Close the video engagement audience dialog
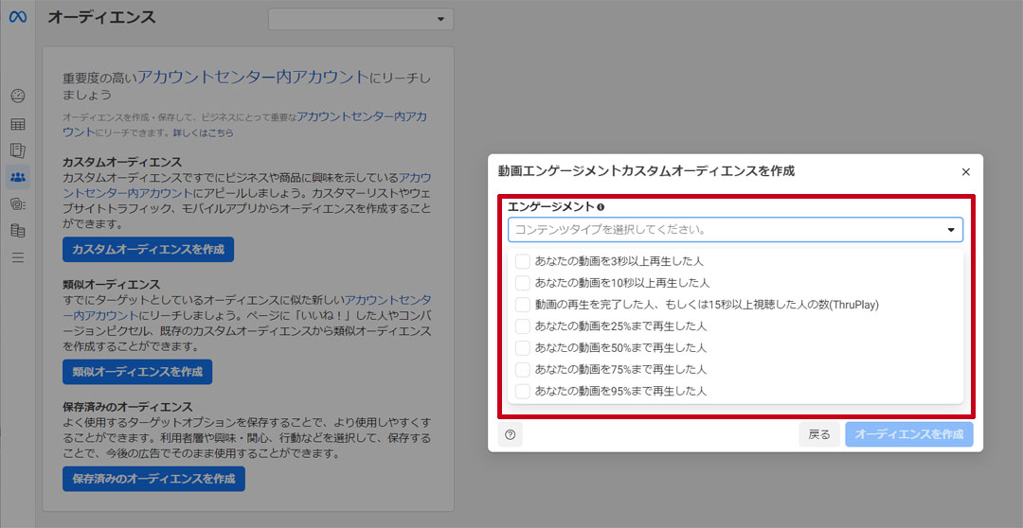The image size is (1023, 528). coord(965,172)
